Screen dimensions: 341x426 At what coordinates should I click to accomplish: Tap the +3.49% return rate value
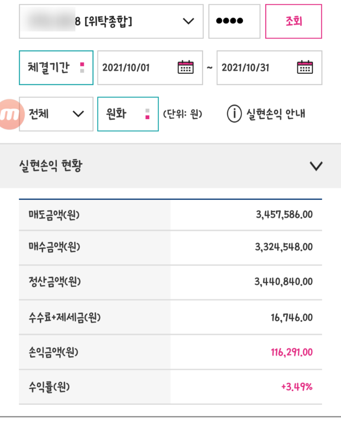pyautogui.click(x=296, y=387)
